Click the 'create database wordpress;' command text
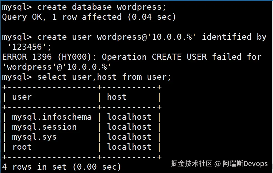 click(x=102, y=7)
